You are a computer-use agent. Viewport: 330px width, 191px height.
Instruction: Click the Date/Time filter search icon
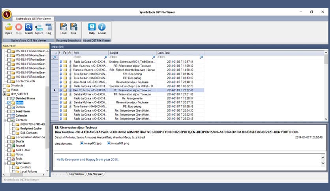(201, 57)
